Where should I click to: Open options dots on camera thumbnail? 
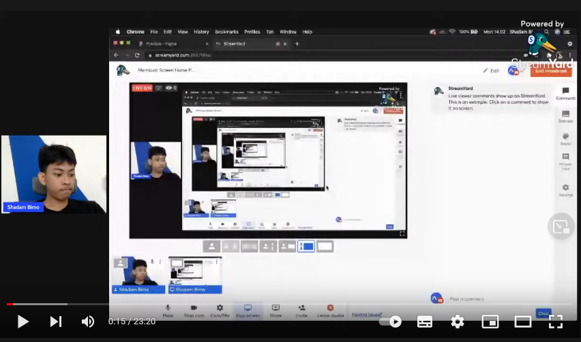[x=160, y=262]
